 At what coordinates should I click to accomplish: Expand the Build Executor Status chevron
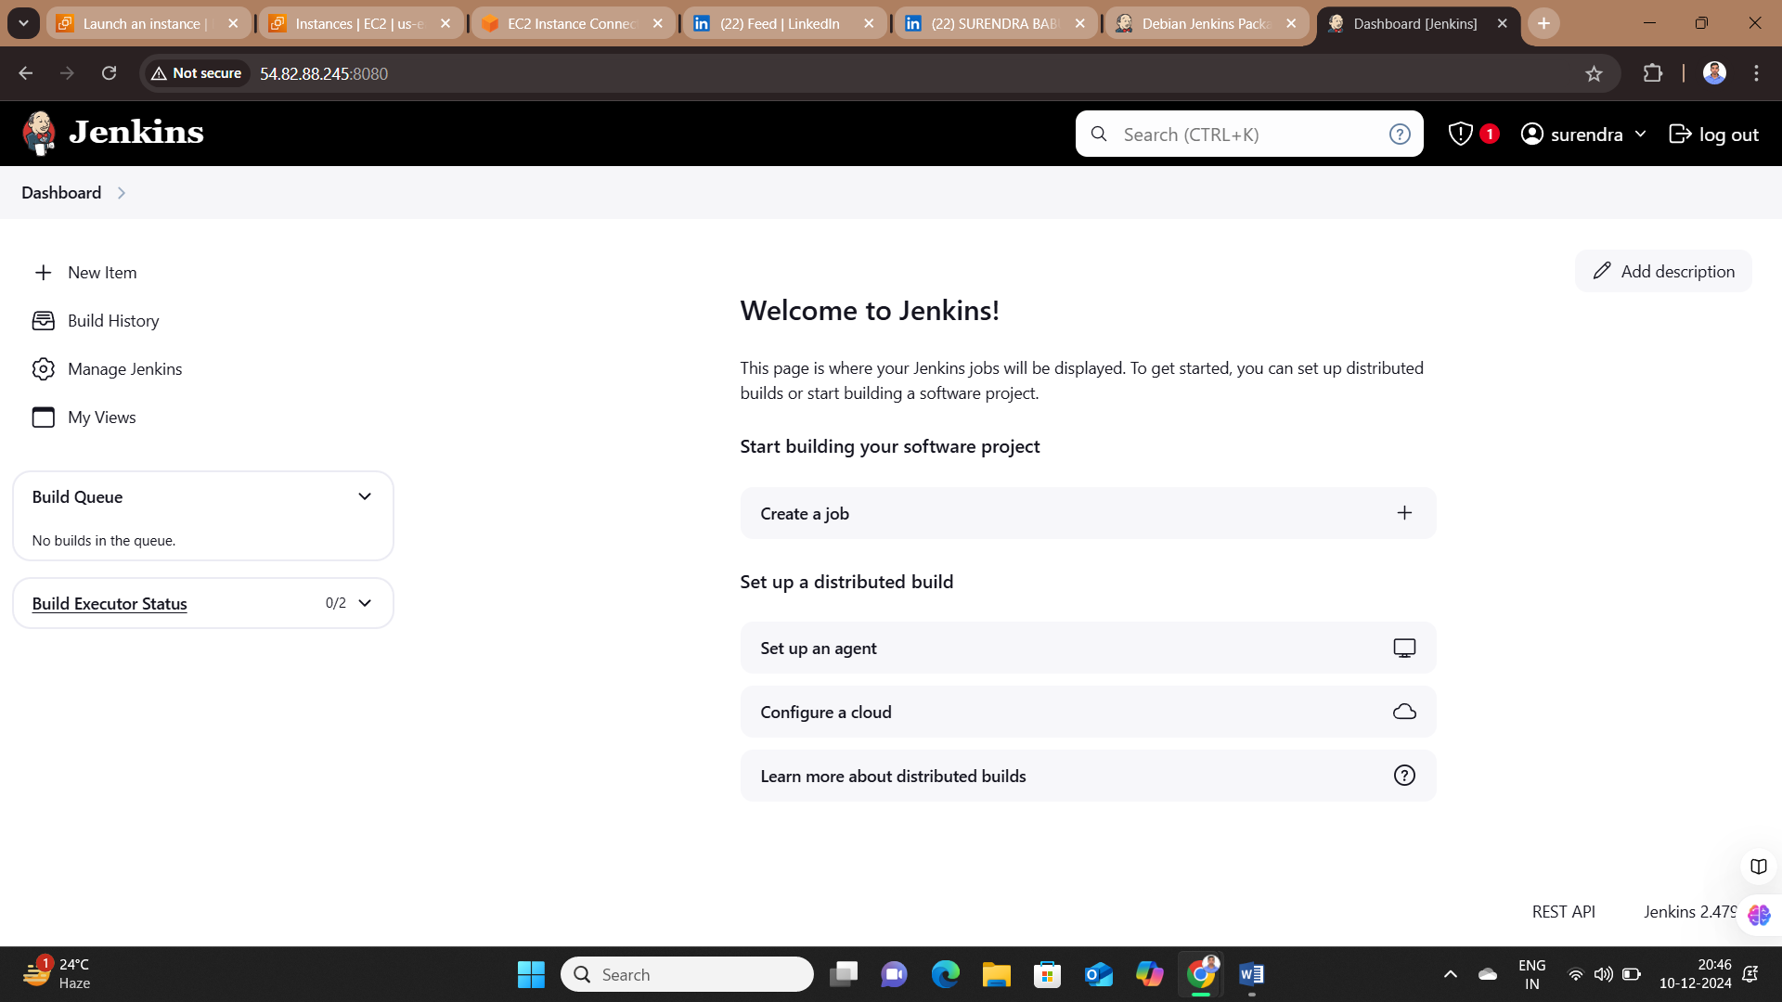[x=365, y=603]
